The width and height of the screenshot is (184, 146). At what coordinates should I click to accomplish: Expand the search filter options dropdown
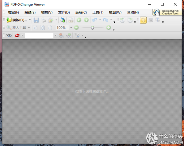pyautogui.click(x=82, y=35)
